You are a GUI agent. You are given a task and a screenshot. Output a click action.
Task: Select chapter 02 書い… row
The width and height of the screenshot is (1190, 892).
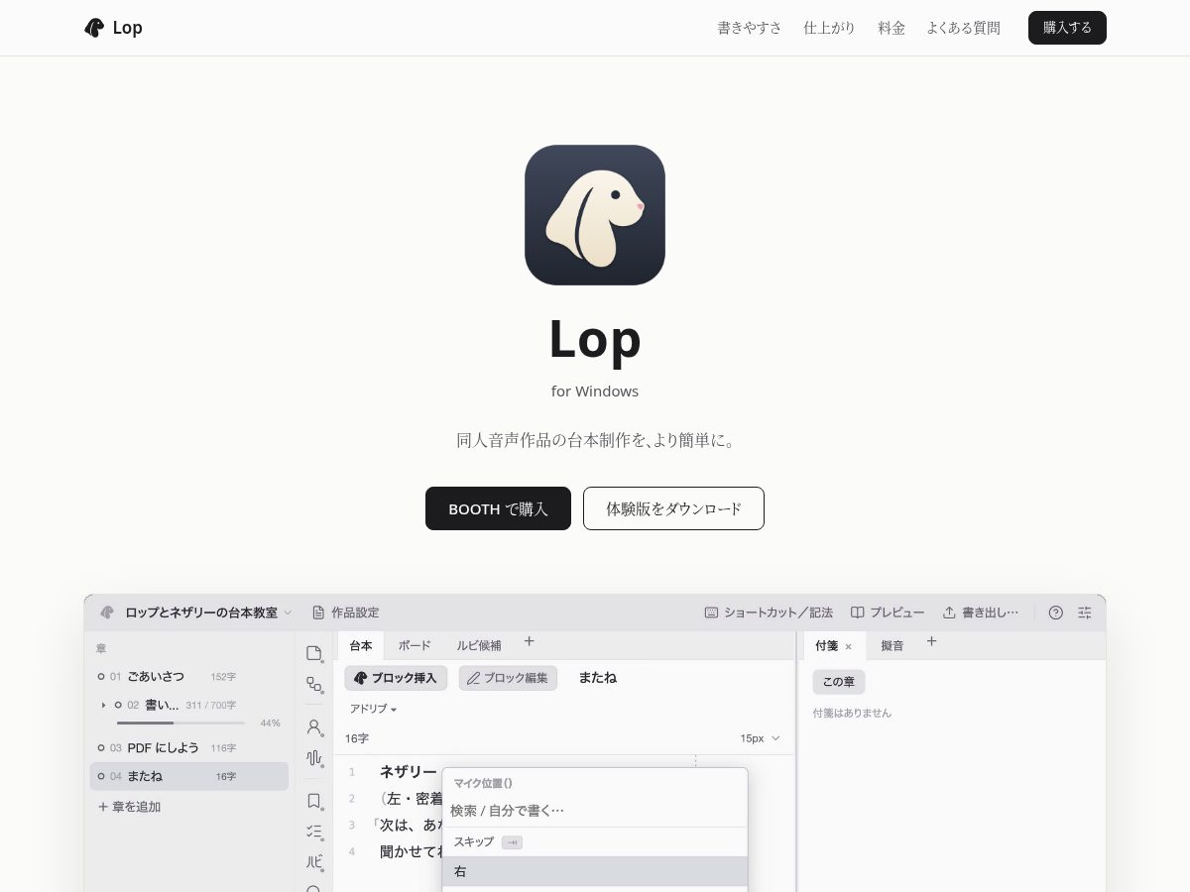tap(188, 705)
